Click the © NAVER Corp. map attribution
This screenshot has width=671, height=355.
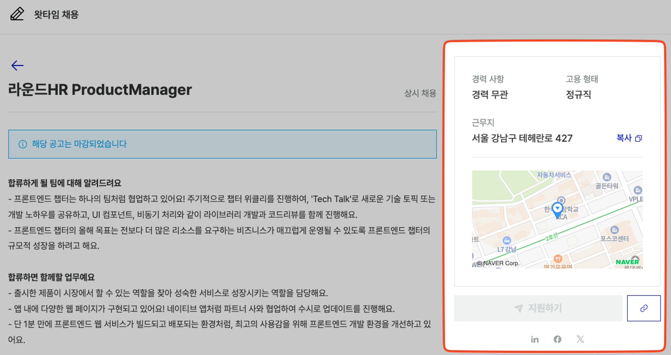(498, 263)
